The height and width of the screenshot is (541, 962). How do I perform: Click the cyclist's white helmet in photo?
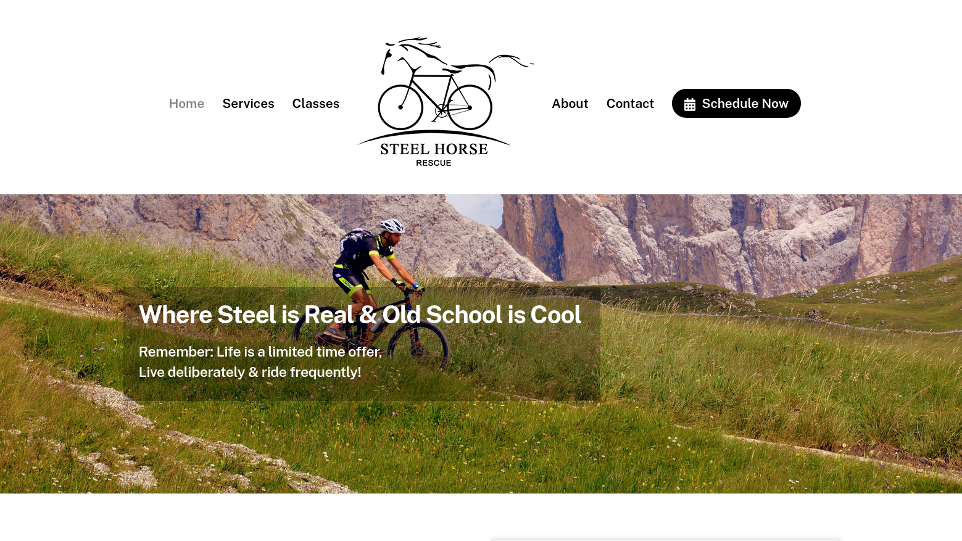point(392,226)
